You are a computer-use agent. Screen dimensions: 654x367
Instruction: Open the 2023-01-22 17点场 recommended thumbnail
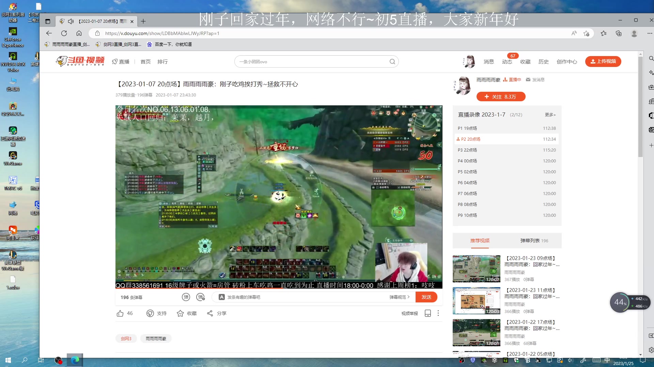(477, 333)
